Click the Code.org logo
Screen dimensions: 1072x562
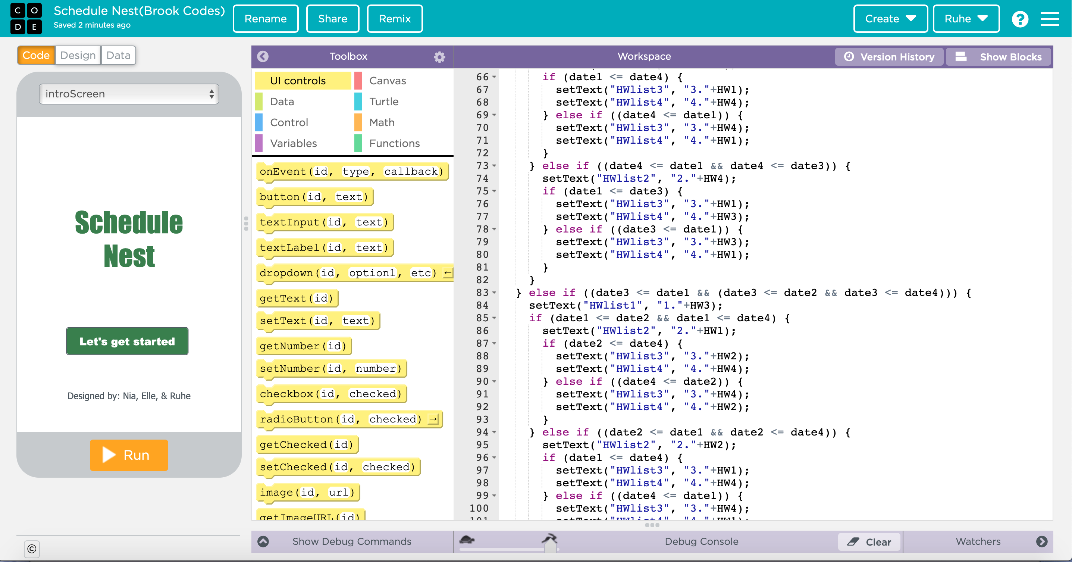point(26,19)
